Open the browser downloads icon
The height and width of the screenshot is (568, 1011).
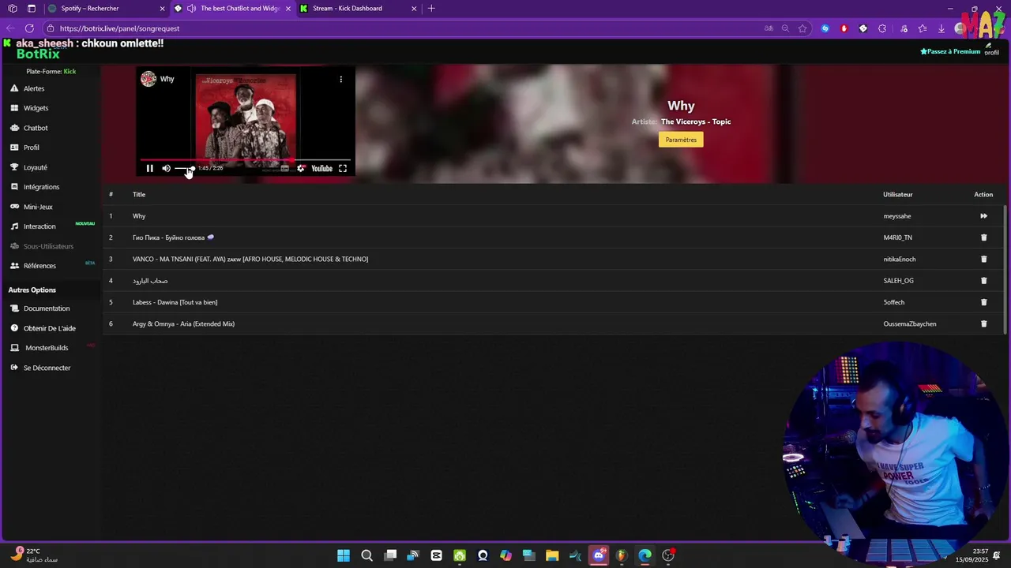tap(941, 28)
